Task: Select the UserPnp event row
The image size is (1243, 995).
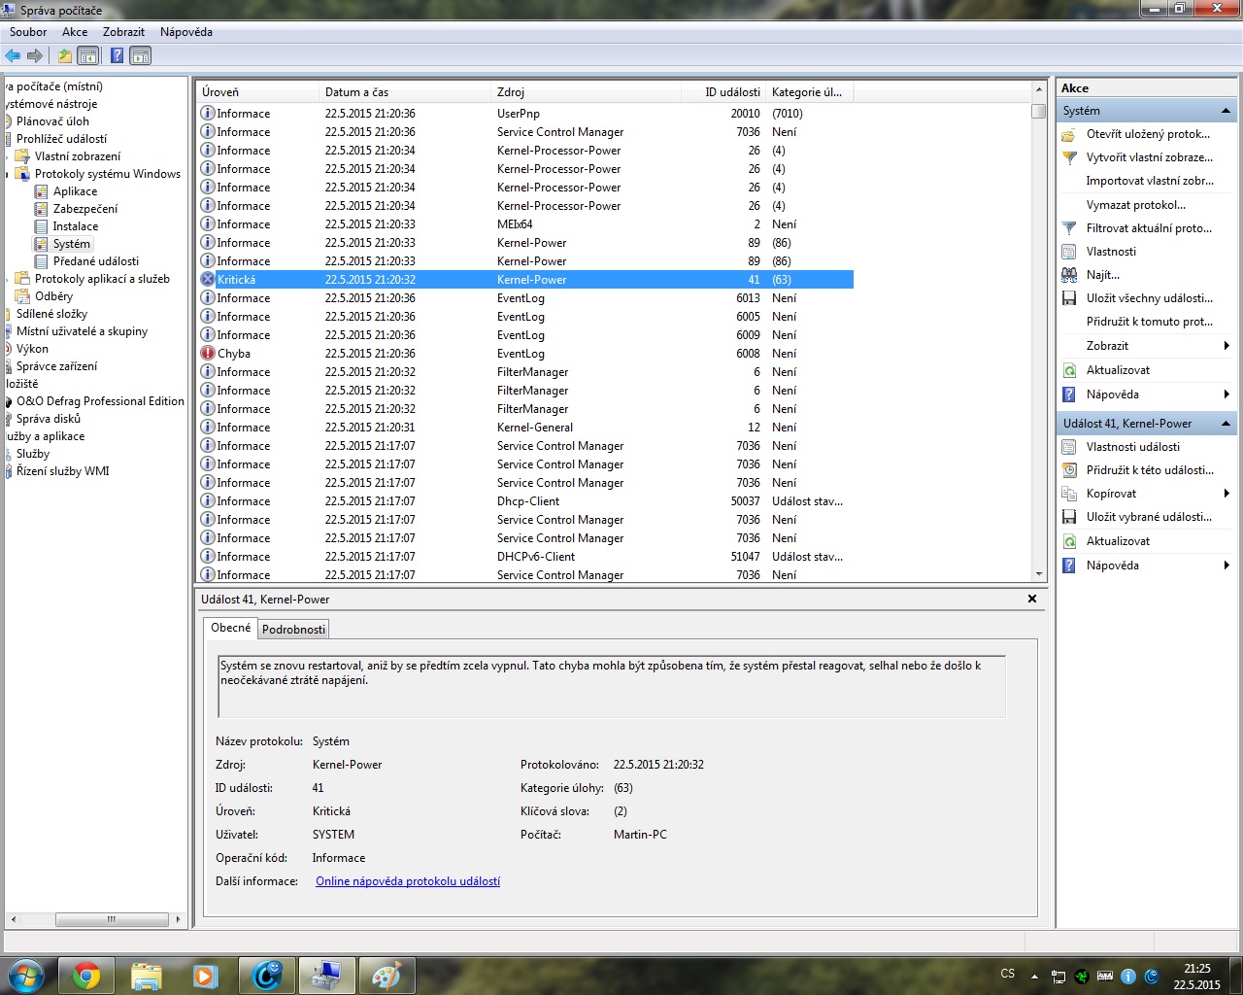Action: [x=525, y=114]
